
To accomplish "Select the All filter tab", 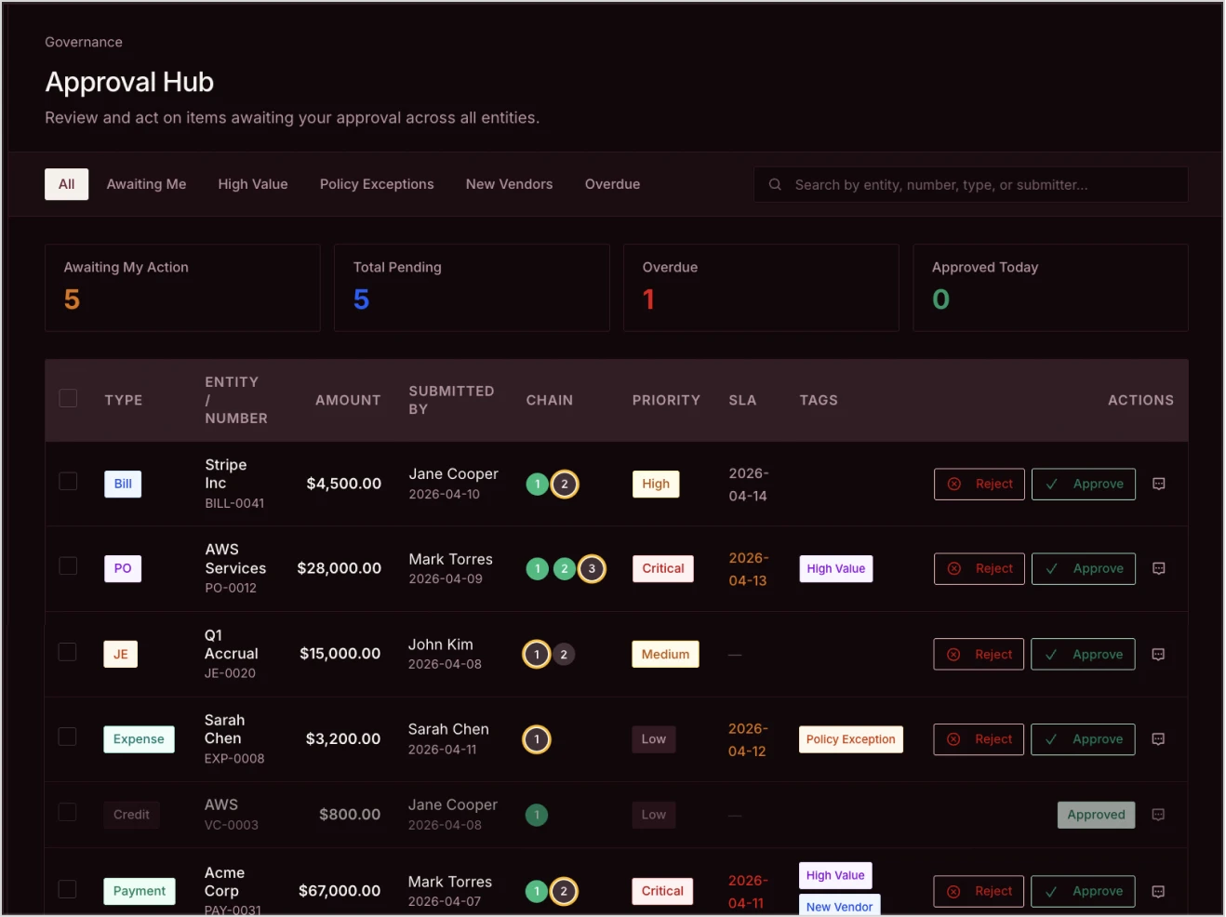I will [x=67, y=184].
